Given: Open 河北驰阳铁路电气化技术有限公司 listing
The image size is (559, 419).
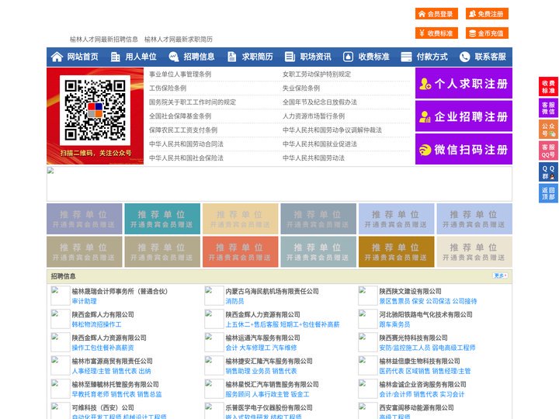Looking at the screenshot, I should coord(425,314).
